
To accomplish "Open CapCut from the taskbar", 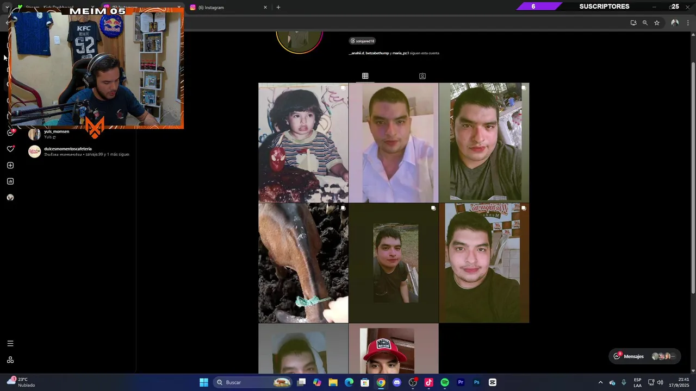I will pyautogui.click(x=493, y=382).
